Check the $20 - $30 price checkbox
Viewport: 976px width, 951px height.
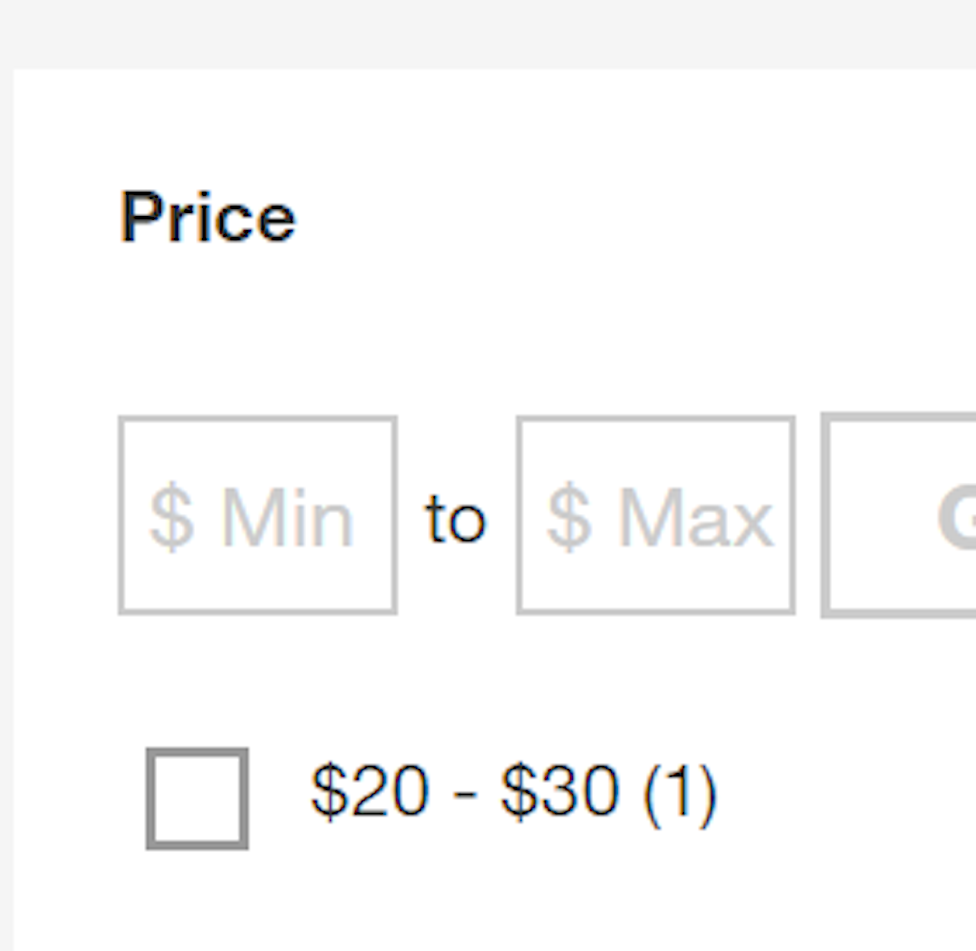point(197,799)
